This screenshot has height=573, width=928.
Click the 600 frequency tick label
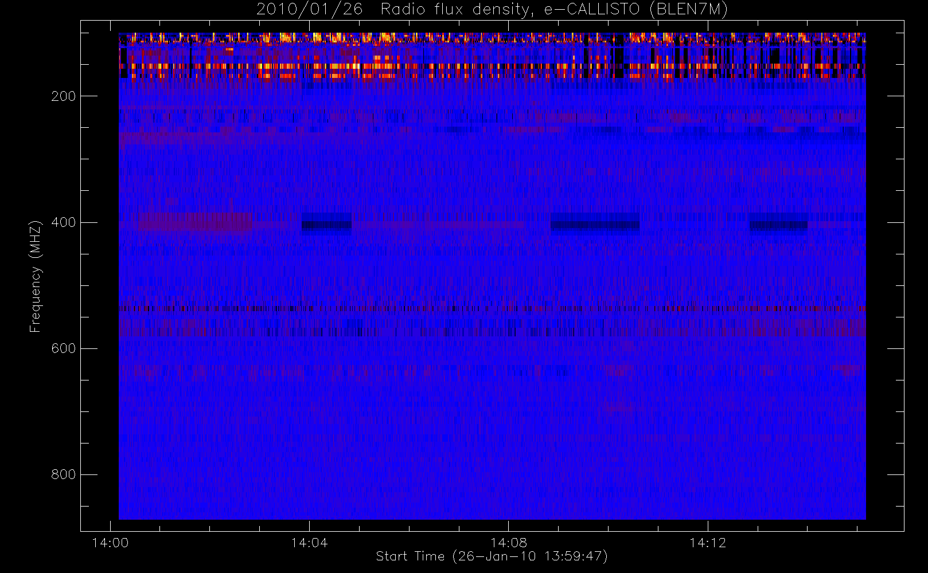[64, 348]
